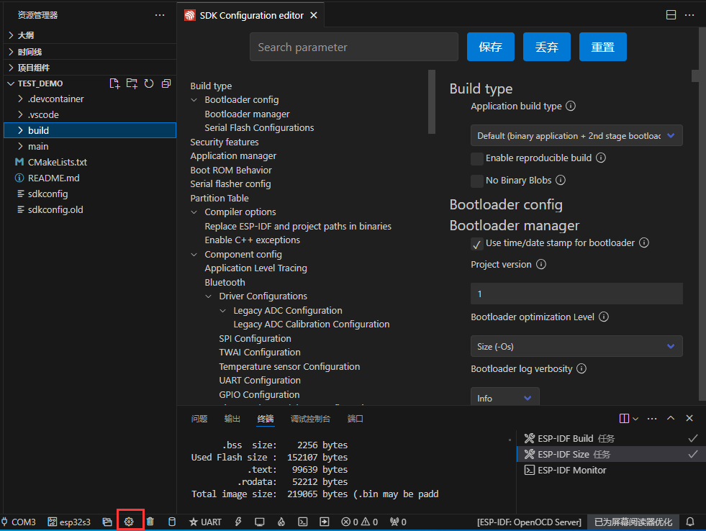Toggle No Binary Blobs checkbox
This screenshot has width=706, height=531.
click(477, 181)
